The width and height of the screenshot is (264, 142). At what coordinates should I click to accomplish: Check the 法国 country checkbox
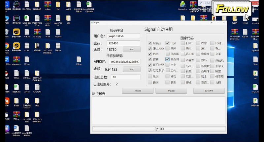pos(150,77)
